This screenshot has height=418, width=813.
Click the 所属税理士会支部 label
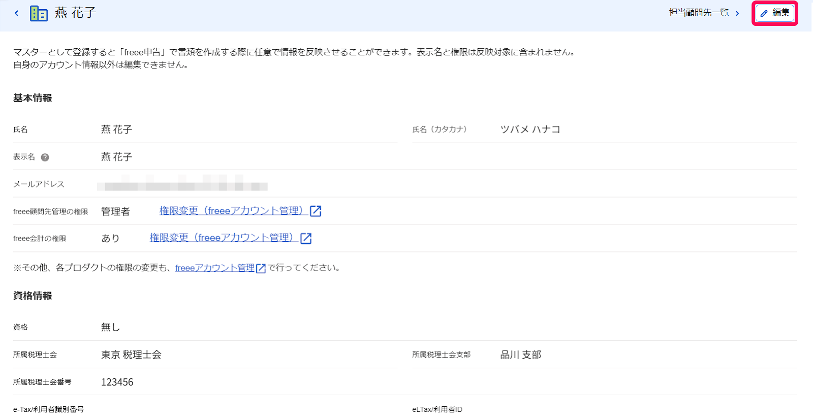pyautogui.click(x=441, y=355)
